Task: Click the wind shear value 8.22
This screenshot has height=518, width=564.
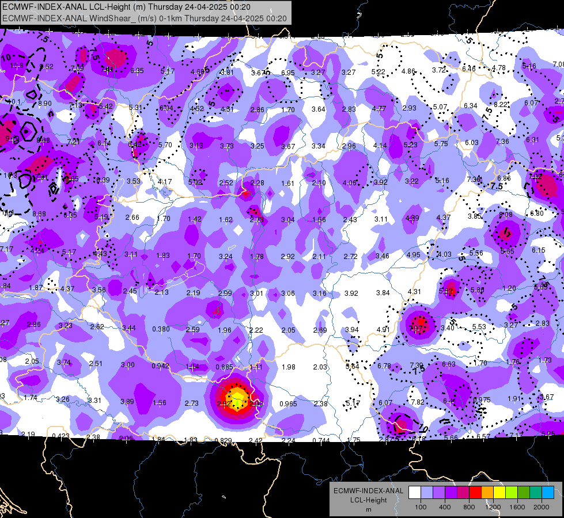Action: pos(500,105)
